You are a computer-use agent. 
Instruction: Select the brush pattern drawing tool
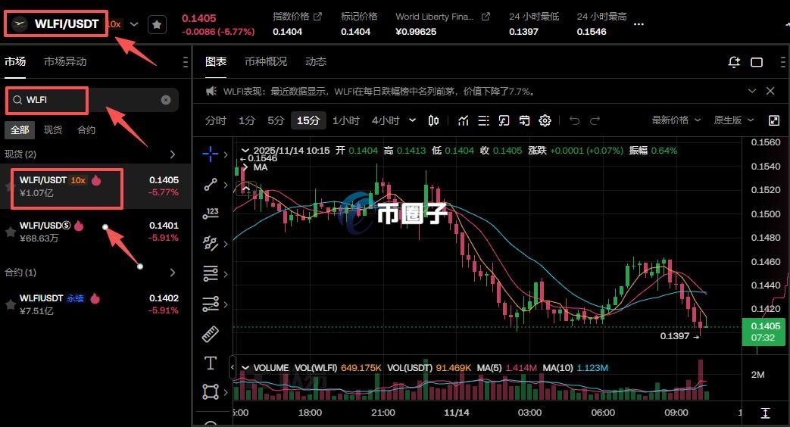click(210, 244)
